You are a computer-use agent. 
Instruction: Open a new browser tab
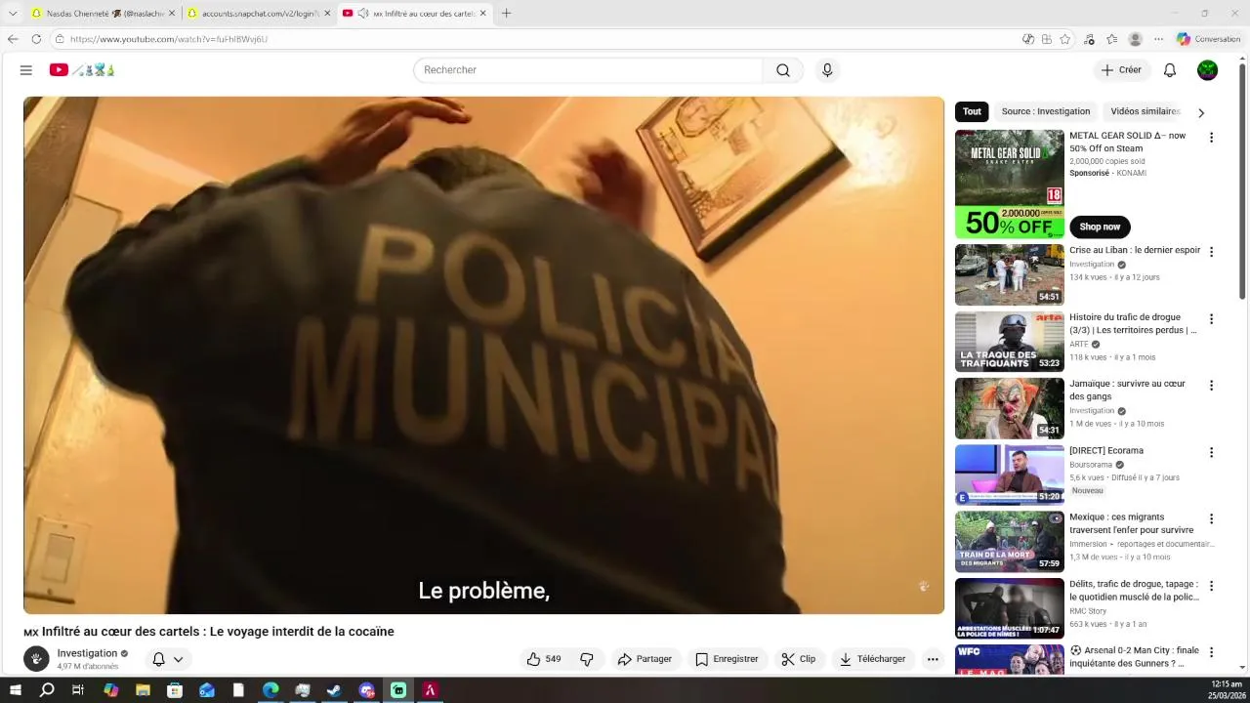506,14
